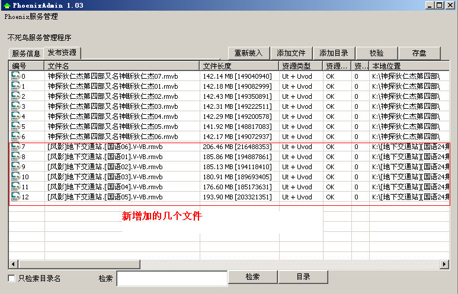
Task: Select file 神探狄仁杰第四部又名神断狄仁杰04.rmvb
Action: tap(113, 117)
